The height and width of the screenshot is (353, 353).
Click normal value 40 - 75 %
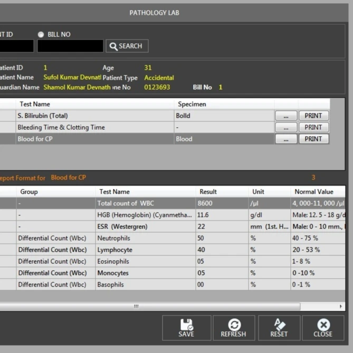[318, 238]
